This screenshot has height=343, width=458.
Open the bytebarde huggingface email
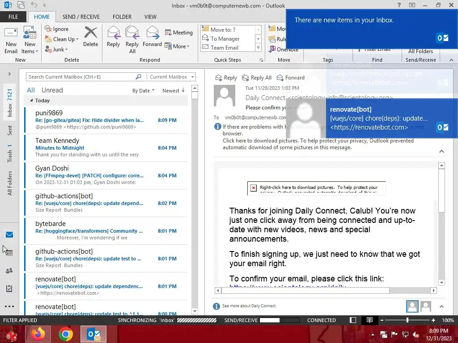[x=106, y=231]
